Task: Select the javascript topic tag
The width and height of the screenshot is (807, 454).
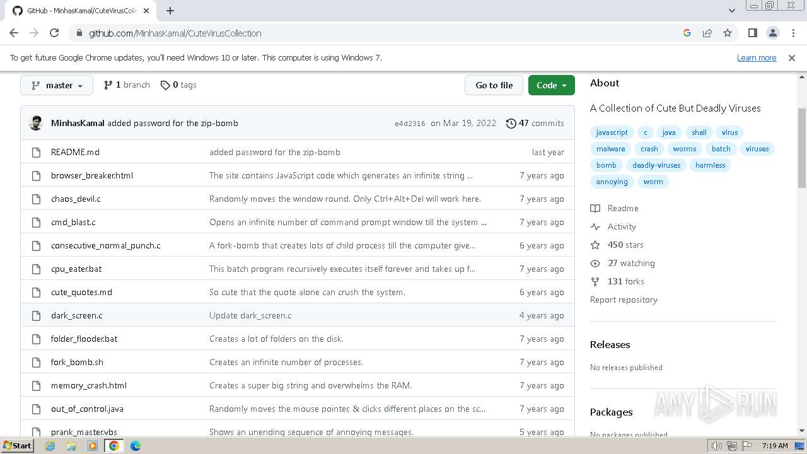Action: [612, 132]
